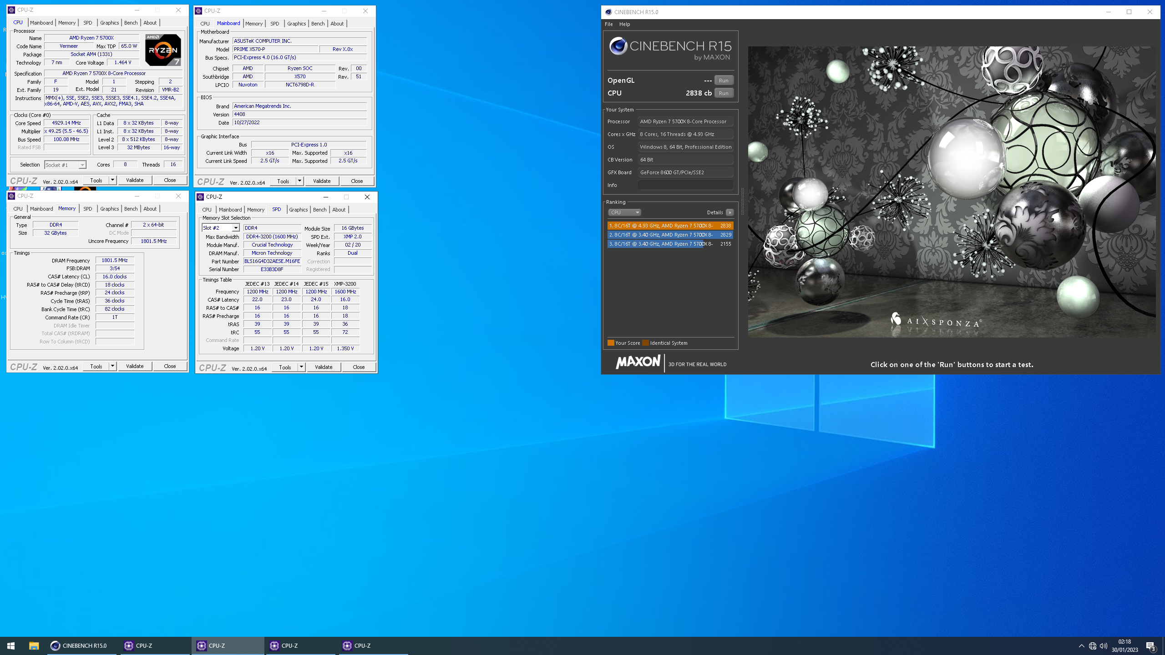Click Validate in the SPD window
Viewport: 1165px width, 655px height.
(324, 367)
